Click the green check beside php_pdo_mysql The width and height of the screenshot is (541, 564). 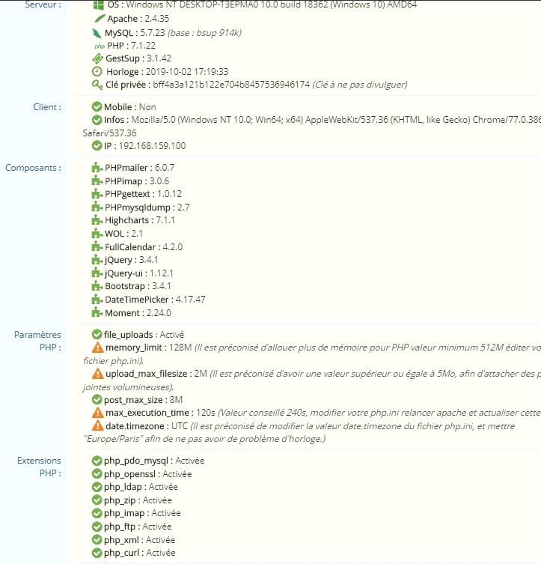97,461
